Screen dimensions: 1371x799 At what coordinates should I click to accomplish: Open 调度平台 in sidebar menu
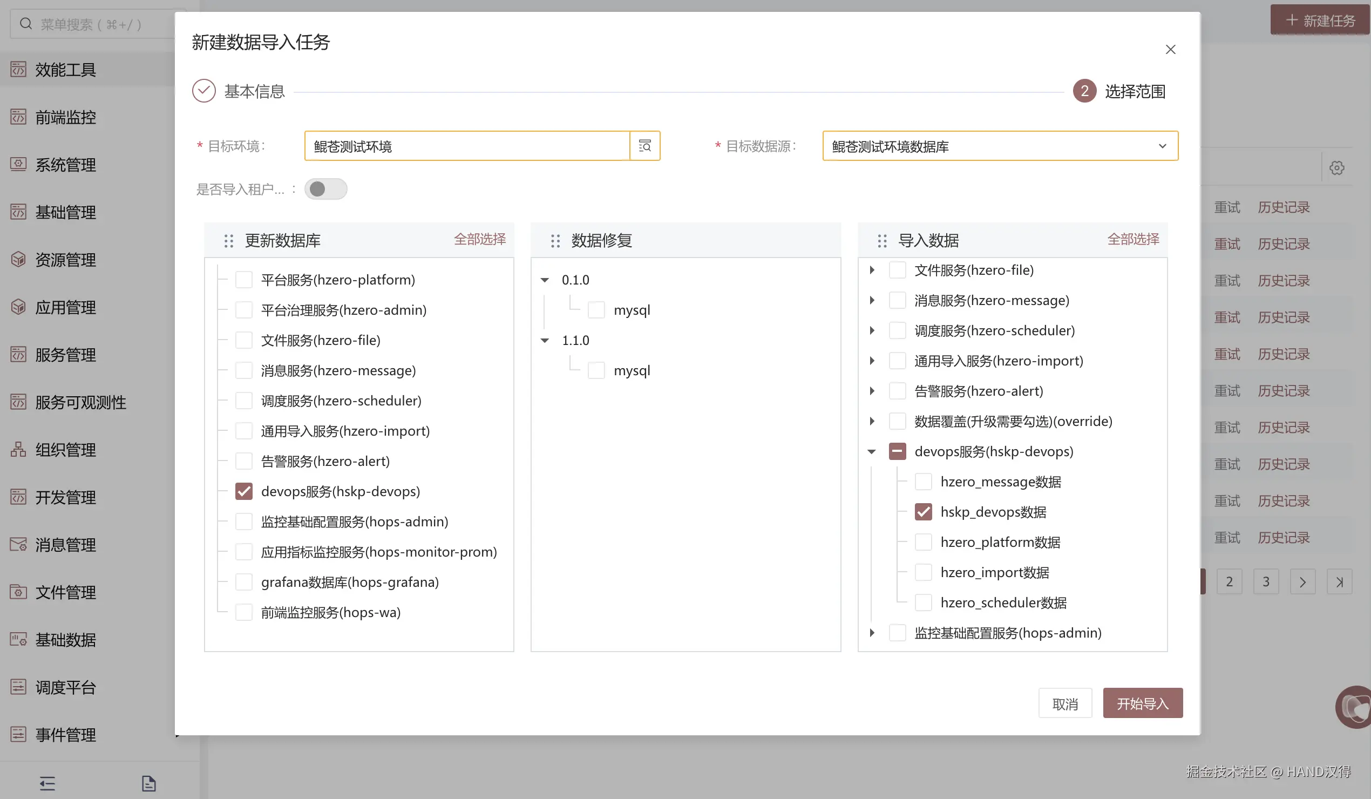pos(65,687)
